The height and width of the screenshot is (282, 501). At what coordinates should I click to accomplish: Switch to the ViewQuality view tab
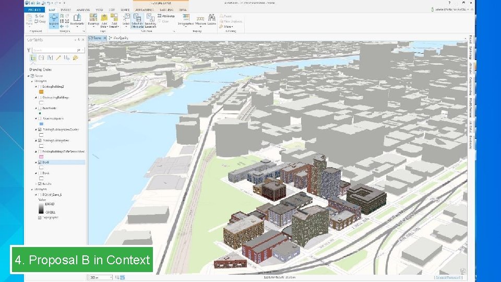pos(119,38)
